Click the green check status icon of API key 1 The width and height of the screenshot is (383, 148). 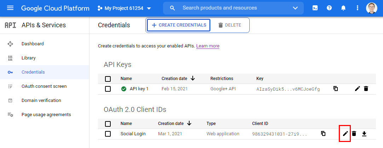pos(124,89)
